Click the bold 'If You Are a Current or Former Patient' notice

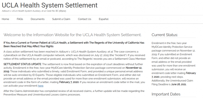[x=74, y=45]
